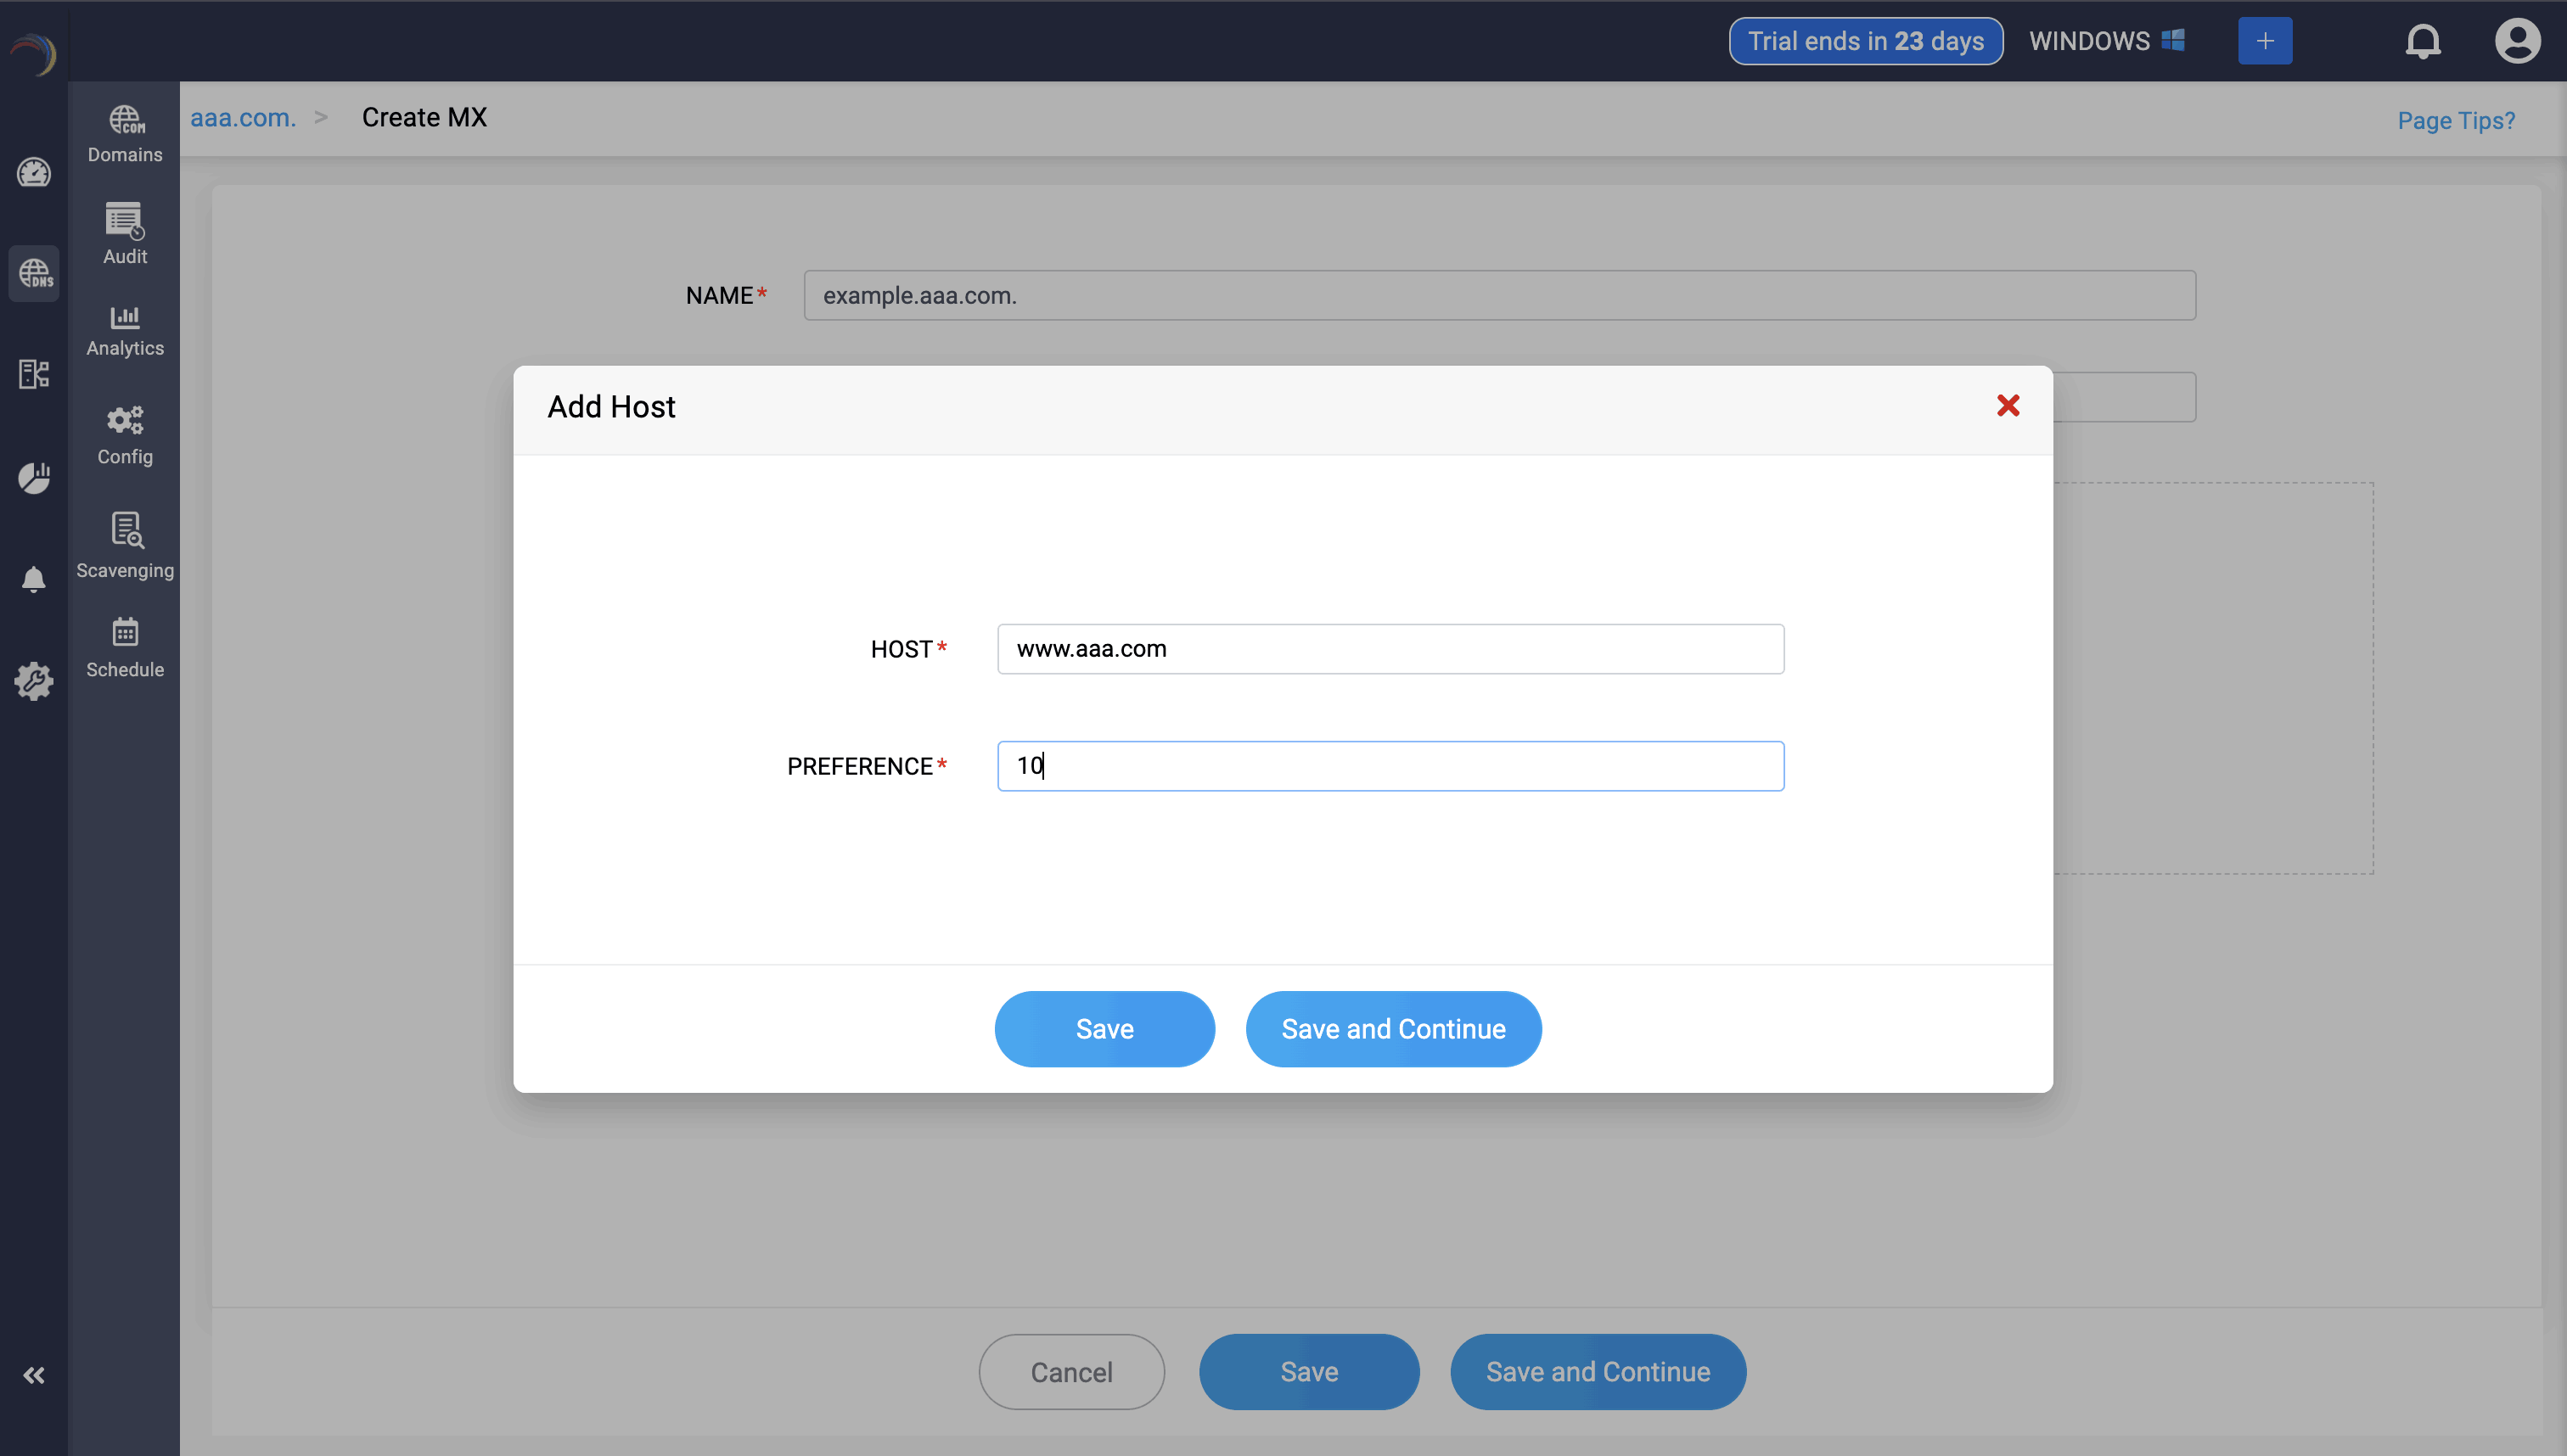Click Save in the Add Host dialog
This screenshot has width=2567, height=1456.
[x=1104, y=1028]
